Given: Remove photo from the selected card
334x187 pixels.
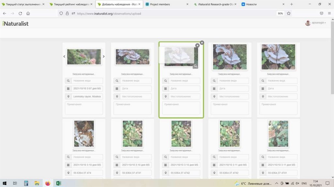Looking at the screenshot, I should pos(197,45).
